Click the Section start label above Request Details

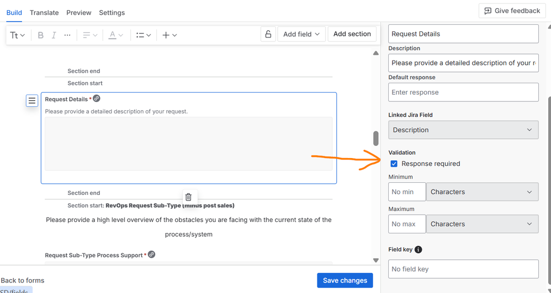point(85,83)
